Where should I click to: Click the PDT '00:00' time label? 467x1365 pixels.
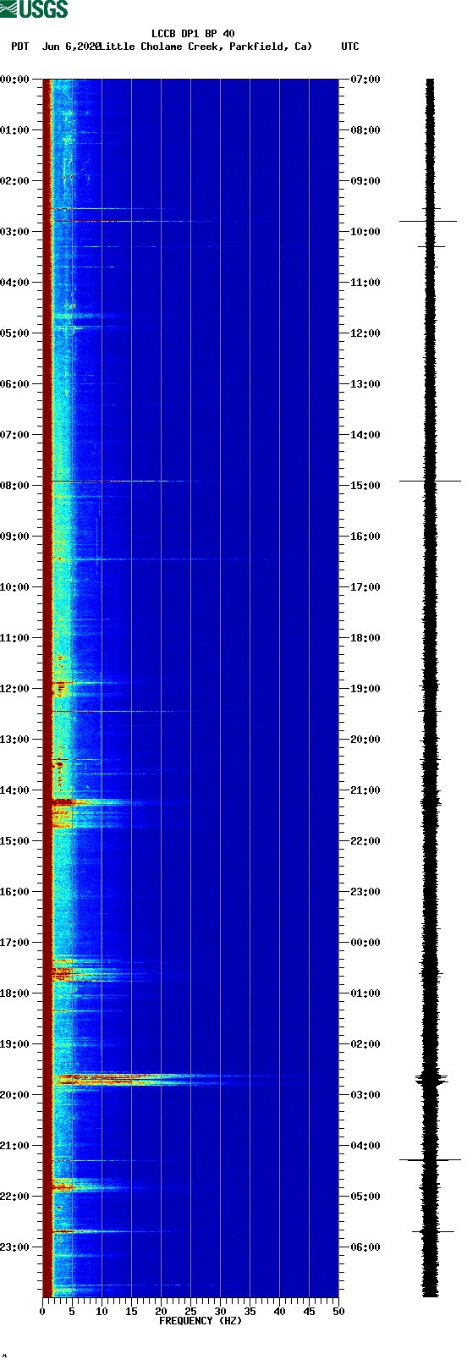pyautogui.click(x=15, y=80)
